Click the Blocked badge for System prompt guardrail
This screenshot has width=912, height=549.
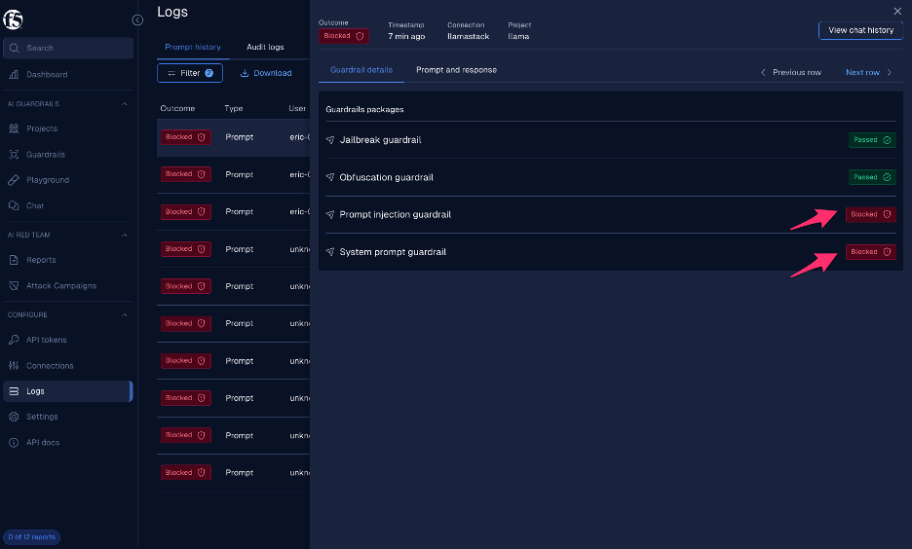[x=871, y=252]
